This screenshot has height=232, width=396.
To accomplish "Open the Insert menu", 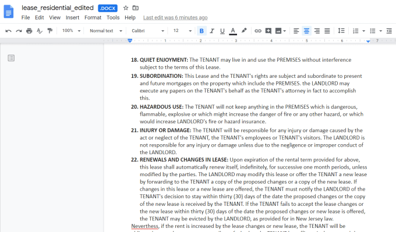I will (72, 17).
